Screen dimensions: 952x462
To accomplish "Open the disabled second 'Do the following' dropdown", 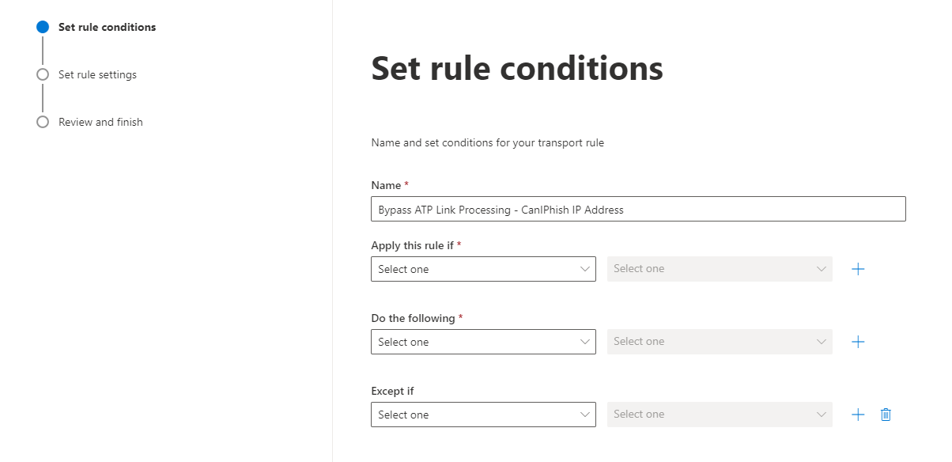I will pos(720,342).
